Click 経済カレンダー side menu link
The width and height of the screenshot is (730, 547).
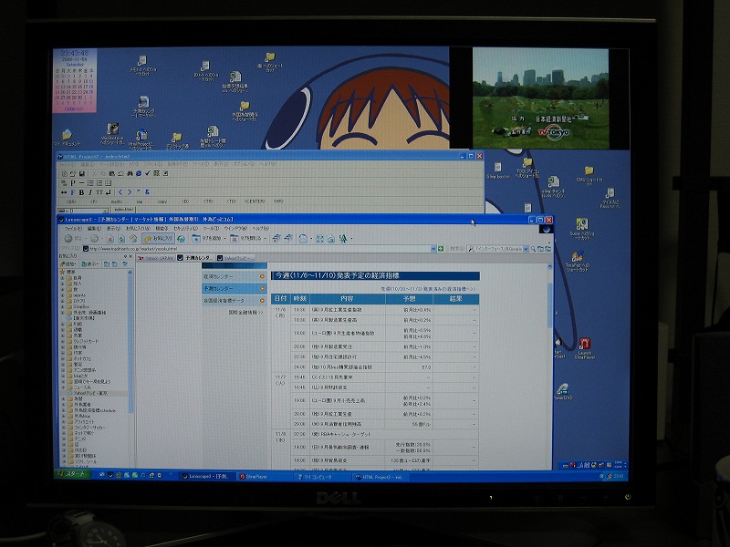[234, 276]
